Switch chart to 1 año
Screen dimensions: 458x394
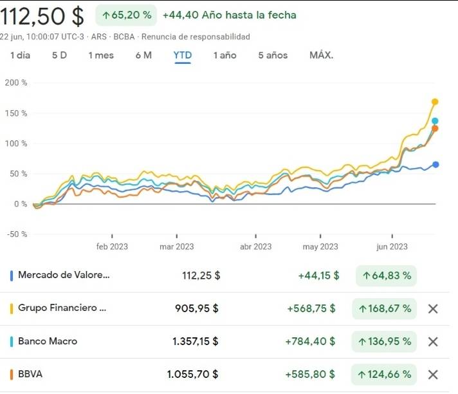(225, 55)
